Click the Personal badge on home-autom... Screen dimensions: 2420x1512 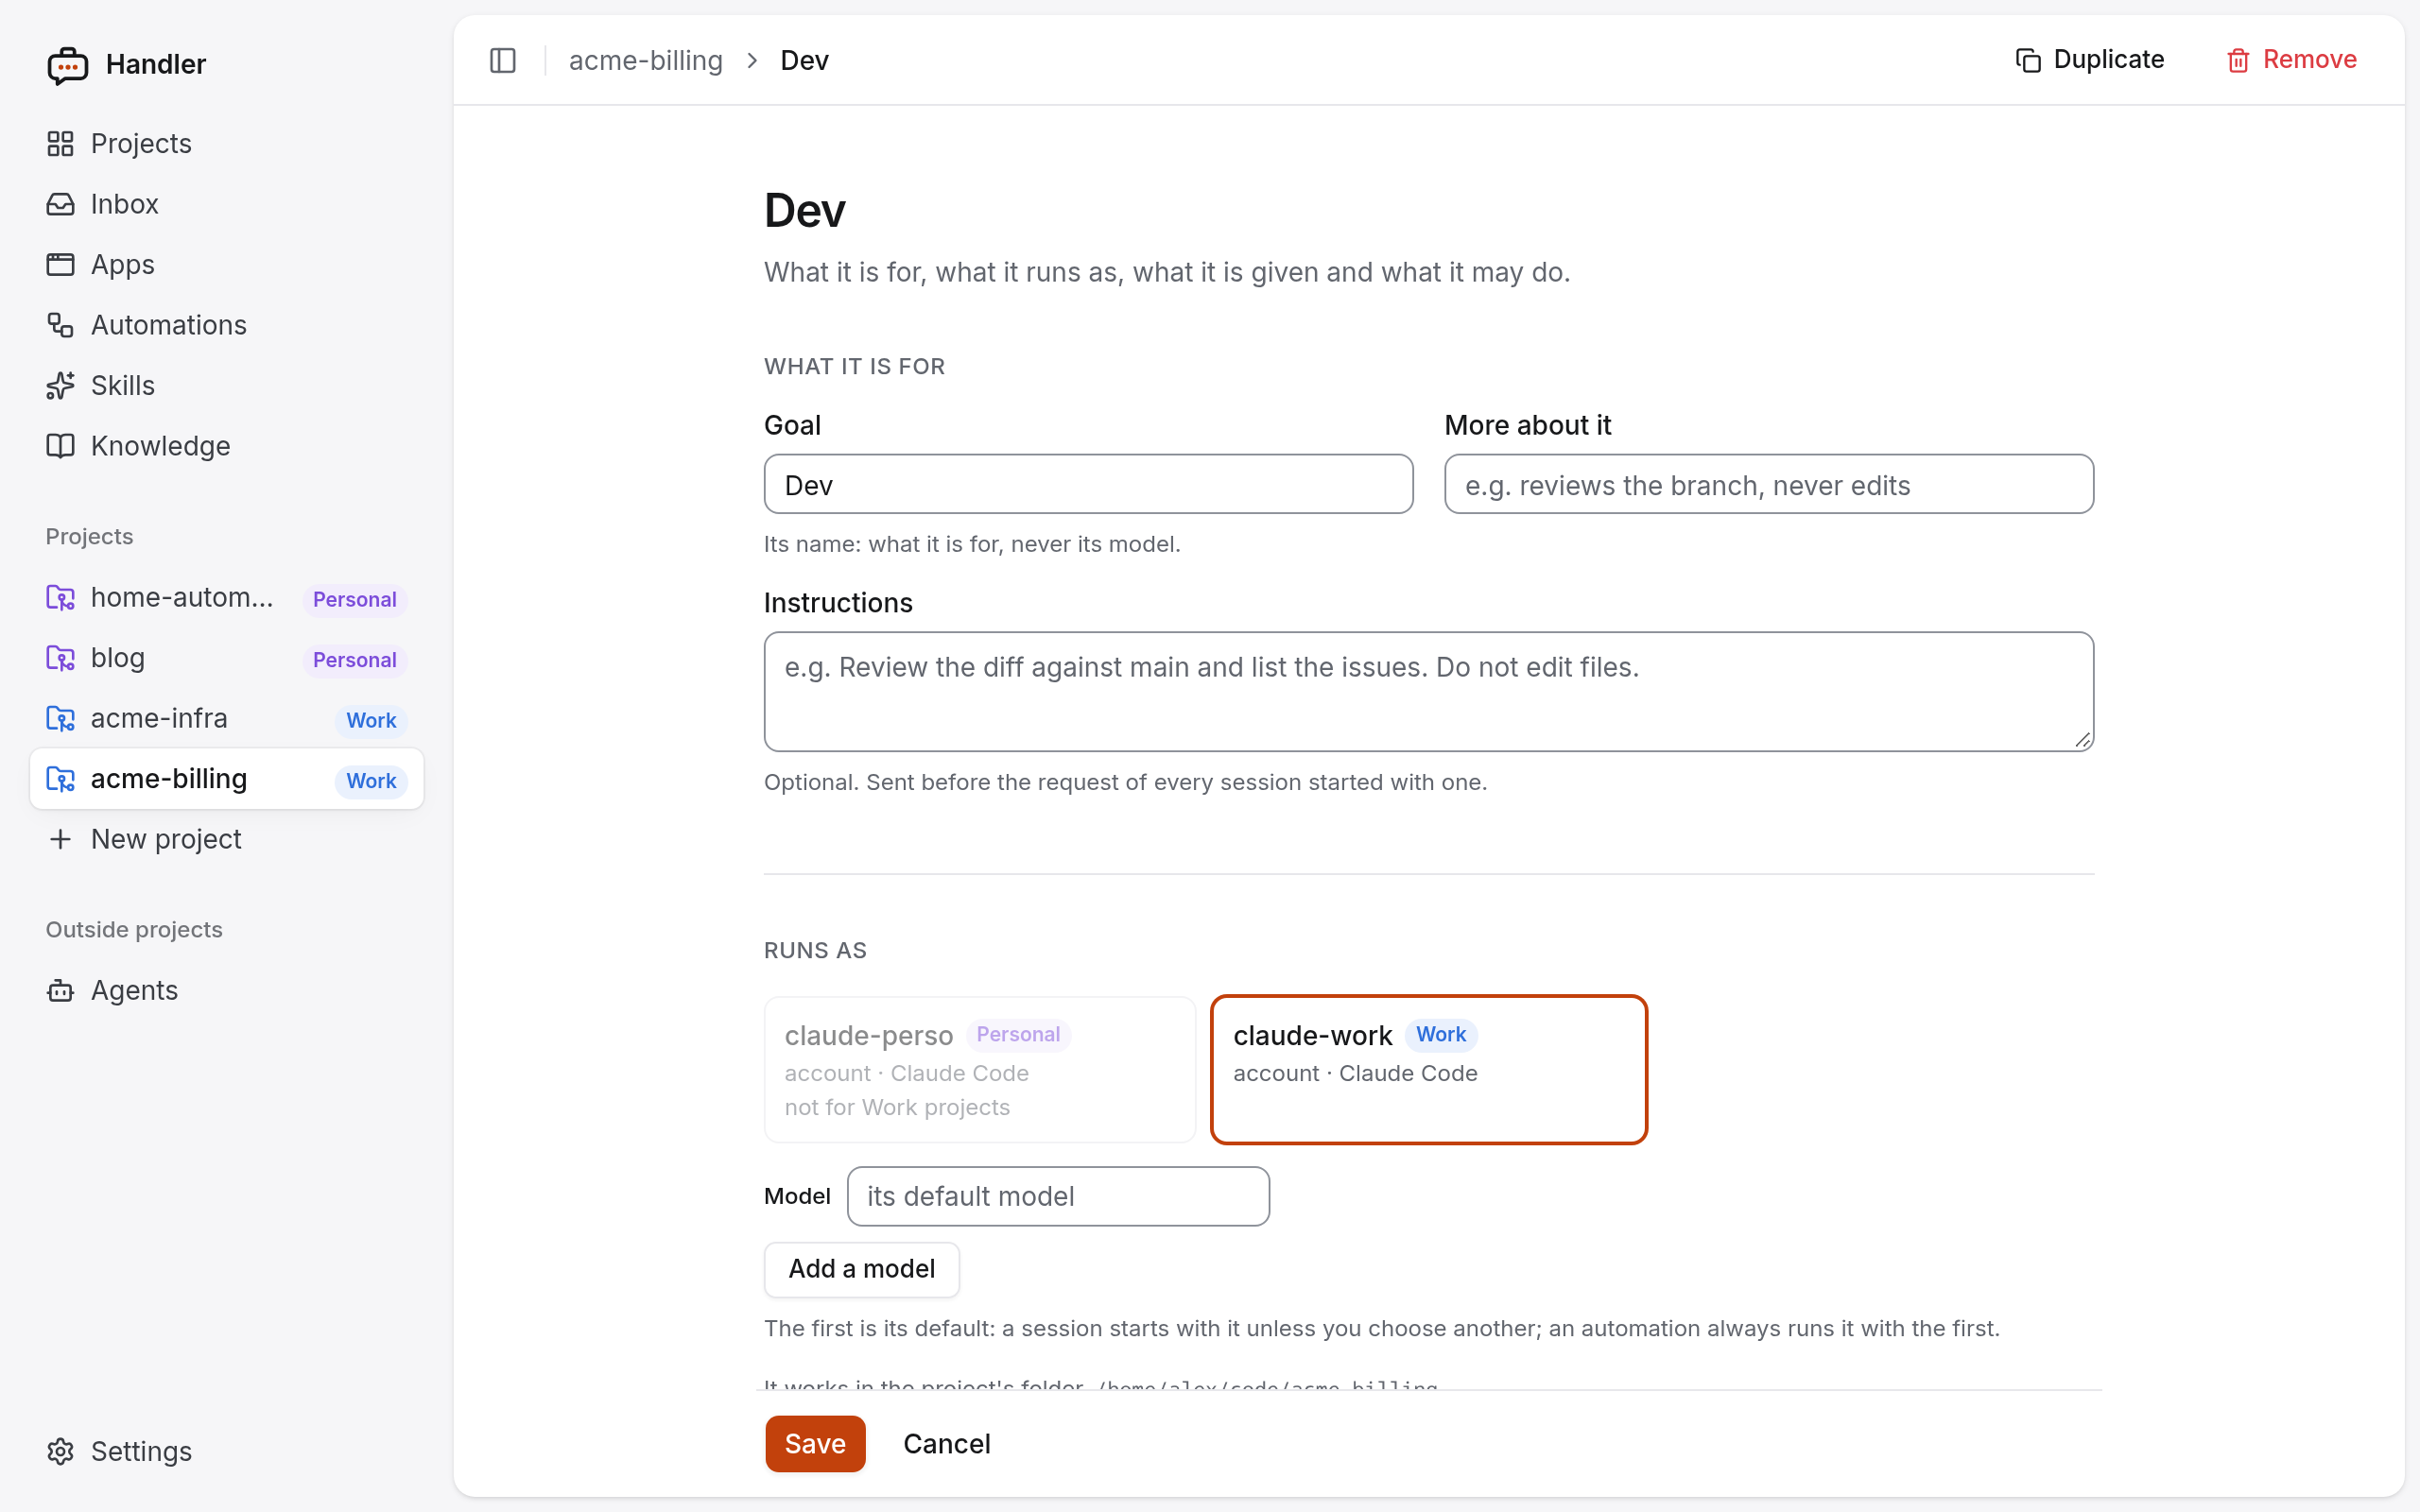(355, 600)
